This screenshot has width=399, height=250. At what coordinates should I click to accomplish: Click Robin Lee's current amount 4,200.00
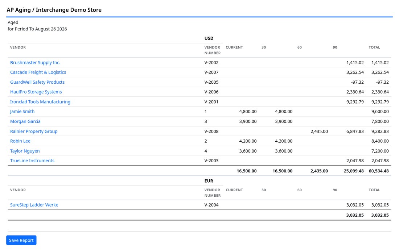click(x=248, y=141)
